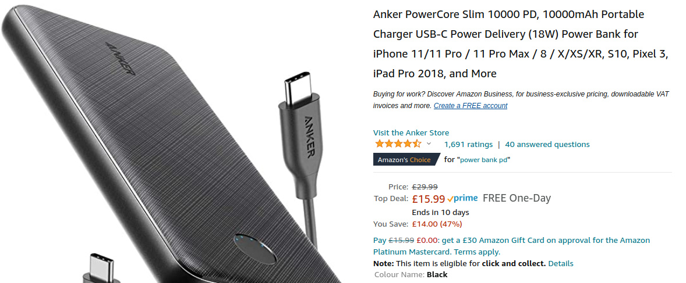Click the main power bank product image
686x283 pixels.
(171, 144)
